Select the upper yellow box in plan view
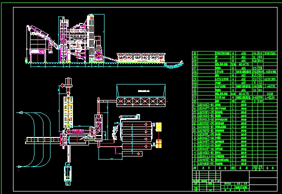The height and width of the screenshot is (194, 282). coord(158,127)
